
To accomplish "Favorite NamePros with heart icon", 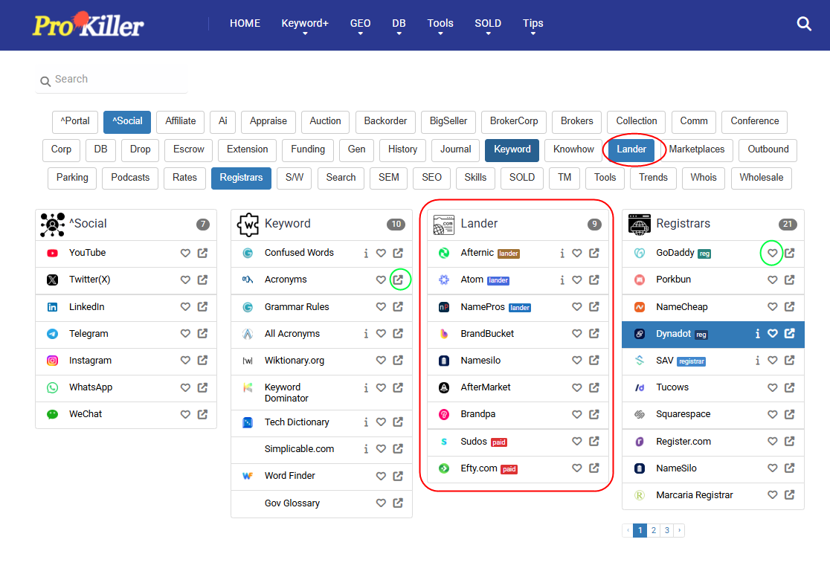I will click(577, 306).
